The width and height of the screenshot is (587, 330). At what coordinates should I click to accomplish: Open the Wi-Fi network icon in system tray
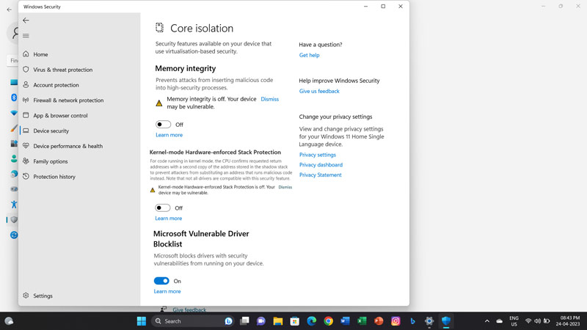tap(528, 321)
